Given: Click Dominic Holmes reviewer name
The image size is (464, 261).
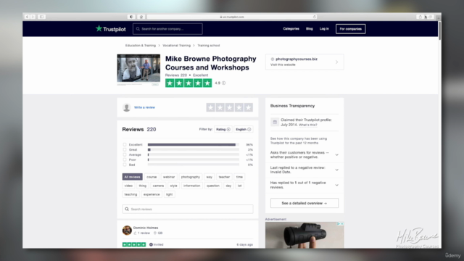Looking at the screenshot, I should click(x=146, y=228).
